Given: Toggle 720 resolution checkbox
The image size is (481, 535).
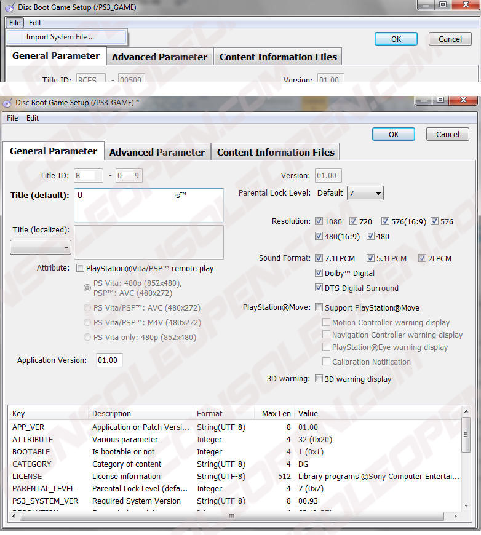Looking at the screenshot, I should pyautogui.click(x=353, y=221).
